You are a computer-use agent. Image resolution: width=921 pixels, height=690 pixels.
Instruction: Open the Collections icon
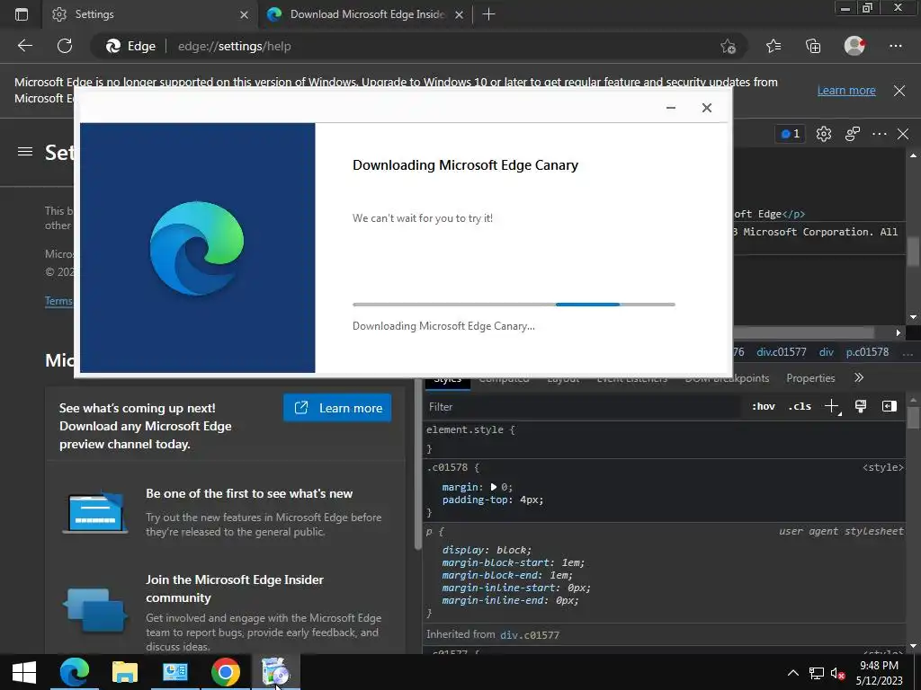point(813,46)
